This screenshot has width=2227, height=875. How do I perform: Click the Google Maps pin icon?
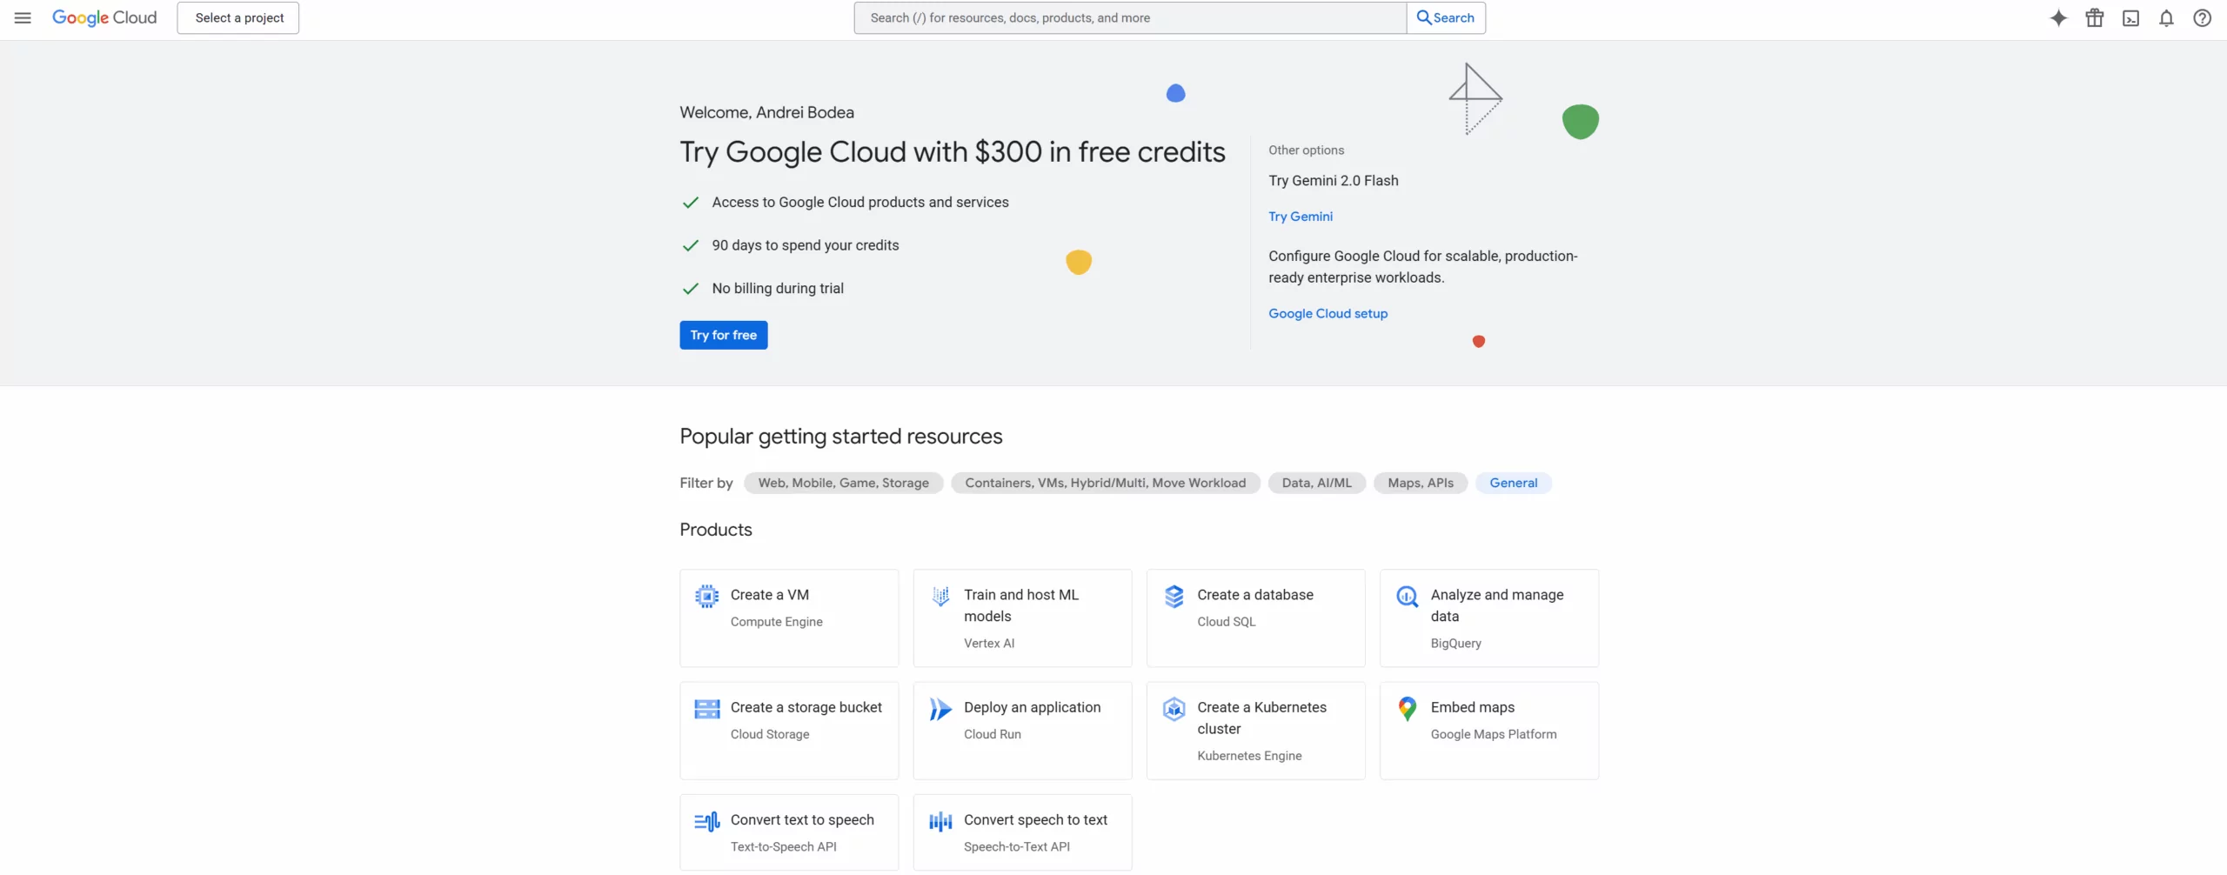[1407, 709]
